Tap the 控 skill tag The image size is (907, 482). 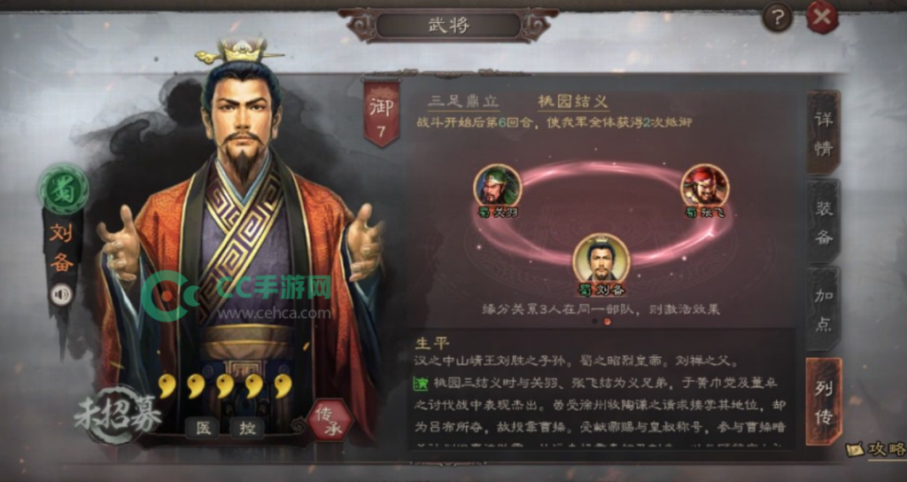(247, 428)
